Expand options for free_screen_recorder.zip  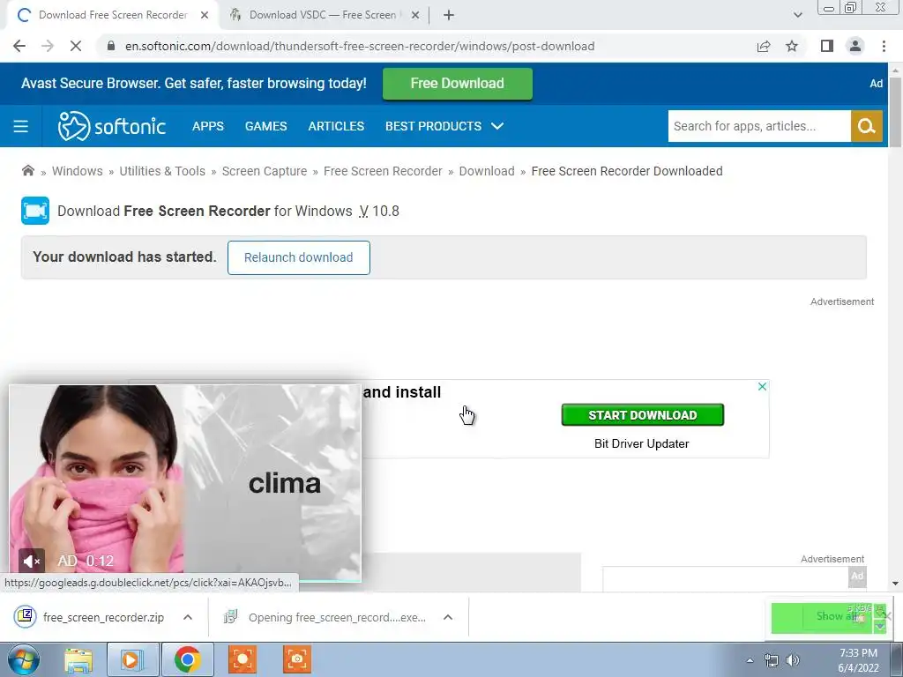188,617
